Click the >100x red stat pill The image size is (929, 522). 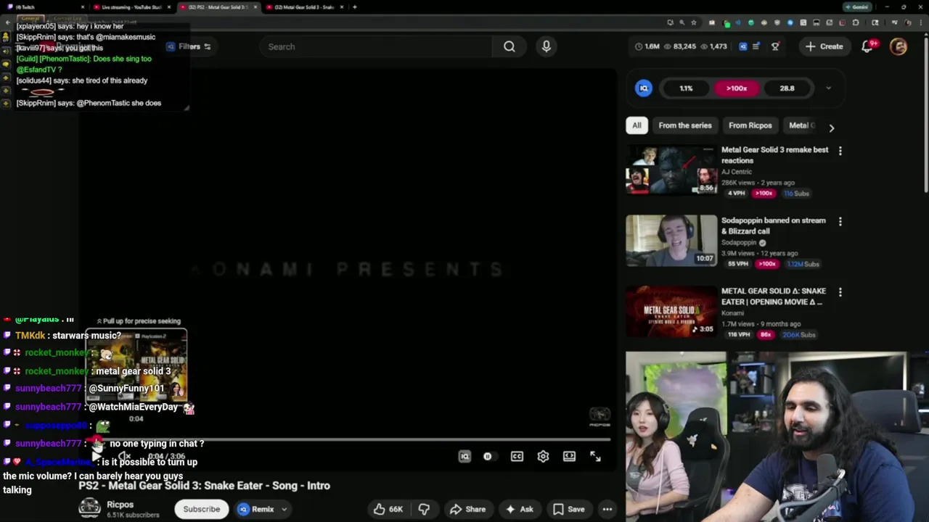pyautogui.click(x=736, y=88)
